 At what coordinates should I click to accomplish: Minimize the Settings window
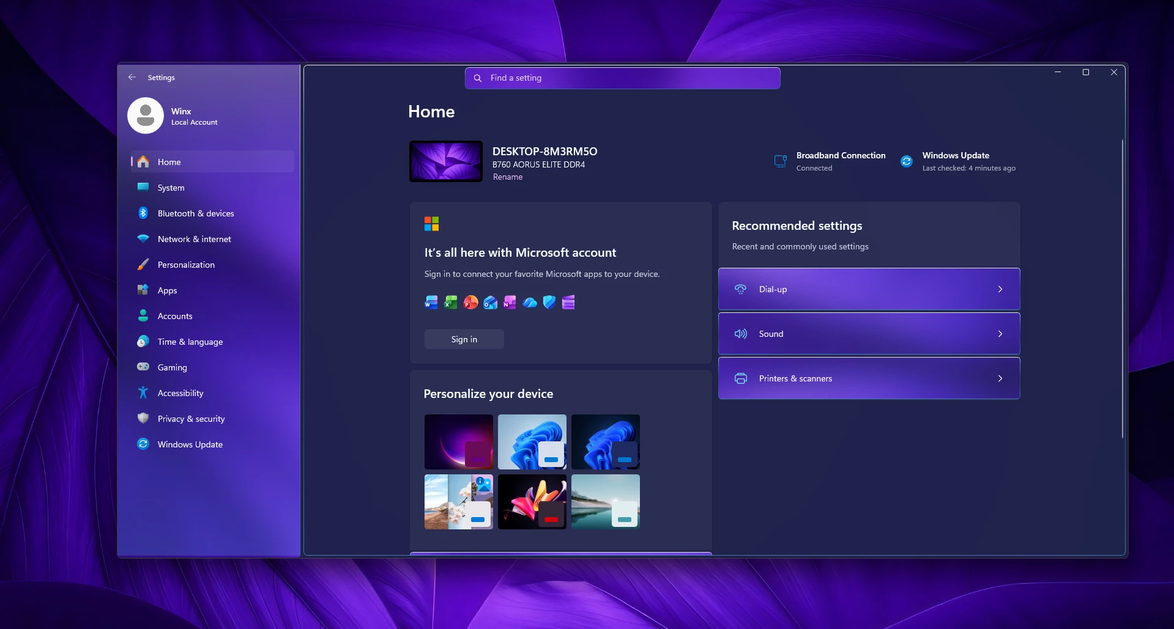pyautogui.click(x=1058, y=72)
